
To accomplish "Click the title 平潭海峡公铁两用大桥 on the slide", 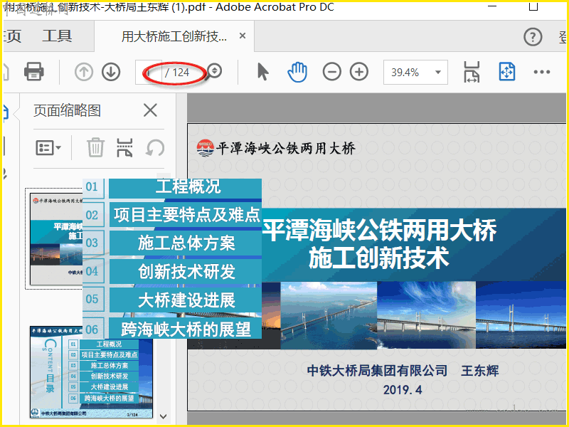I will coord(380,230).
